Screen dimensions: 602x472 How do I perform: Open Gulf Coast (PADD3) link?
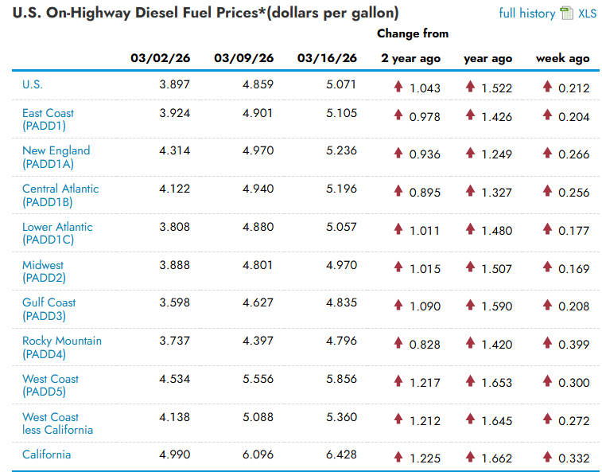(49, 309)
